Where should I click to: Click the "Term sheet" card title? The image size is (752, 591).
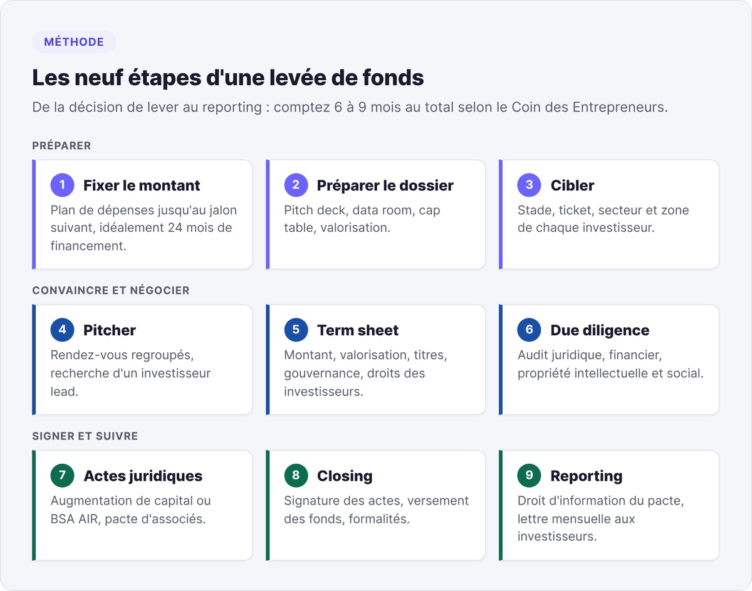tap(358, 331)
